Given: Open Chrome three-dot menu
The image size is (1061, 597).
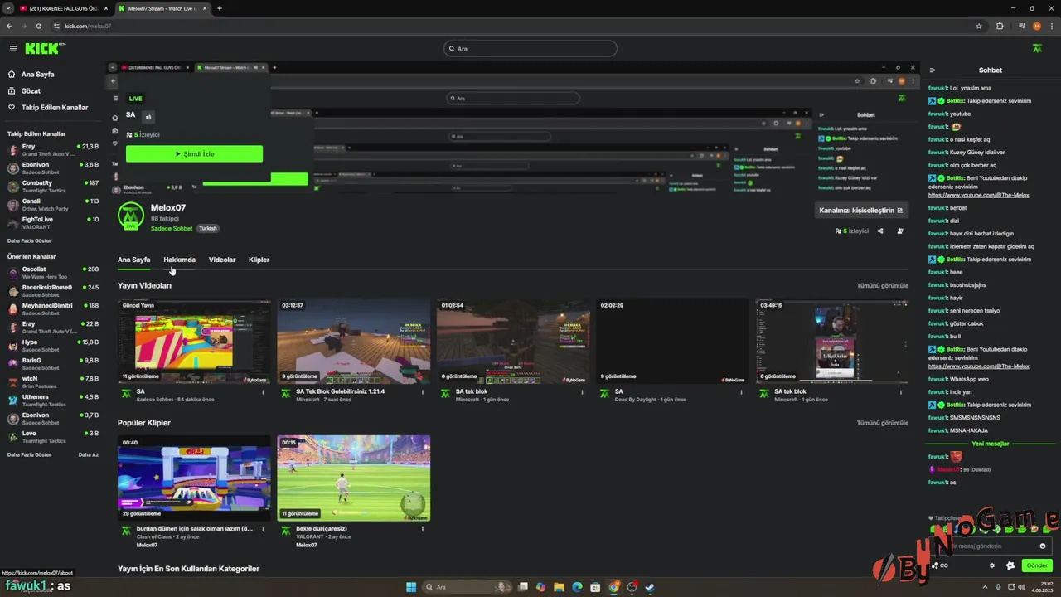Looking at the screenshot, I should pos(1052,26).
